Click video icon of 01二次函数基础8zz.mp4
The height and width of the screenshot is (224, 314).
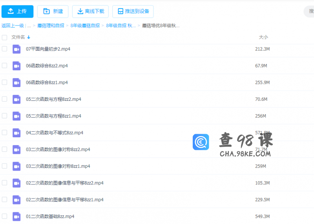click(x=16, y=217)
